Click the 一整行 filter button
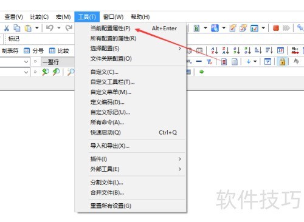 (58, 62)
